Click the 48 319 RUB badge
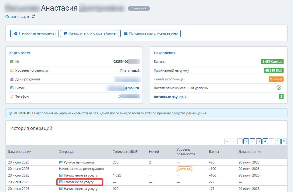The image size is (293, 192). 274,70
